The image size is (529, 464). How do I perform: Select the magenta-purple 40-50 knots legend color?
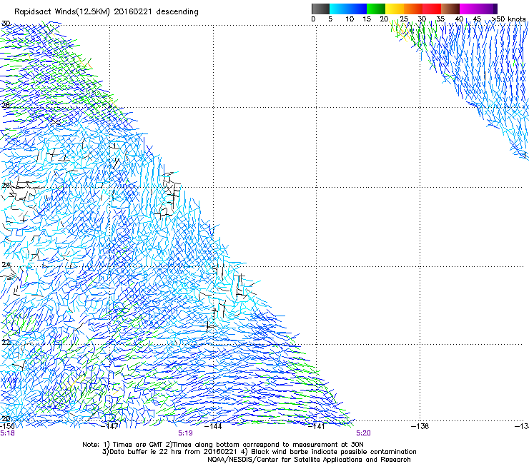(478, 9)
